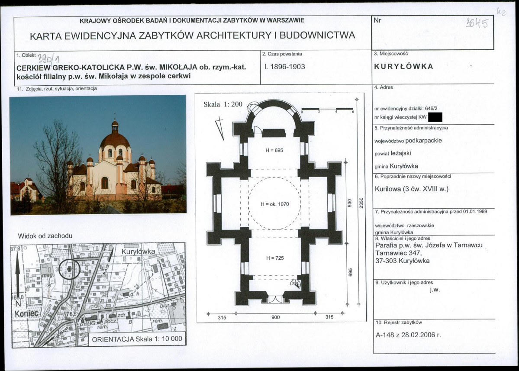Click the north arrow beside the floor plan
The width and height of the screenshot is (519, 371).
click(220, 129)
